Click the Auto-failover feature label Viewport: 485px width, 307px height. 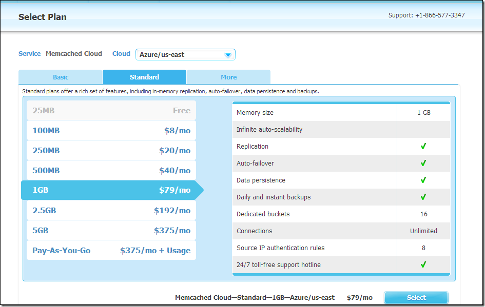coord(255,163)
